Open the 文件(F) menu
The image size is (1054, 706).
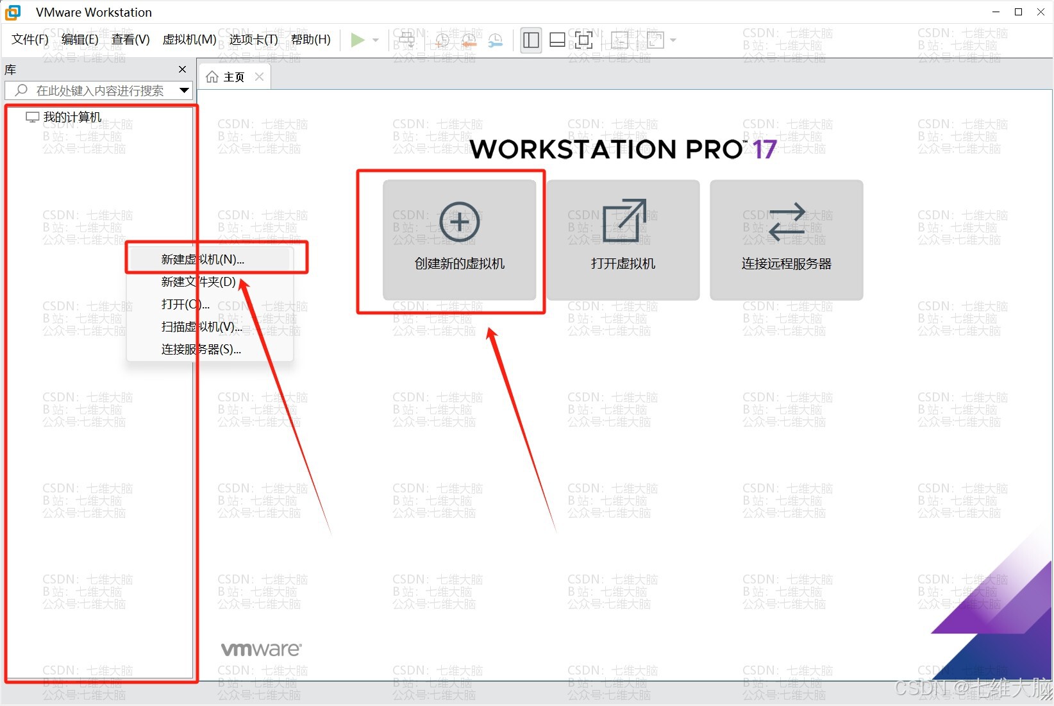30,40
